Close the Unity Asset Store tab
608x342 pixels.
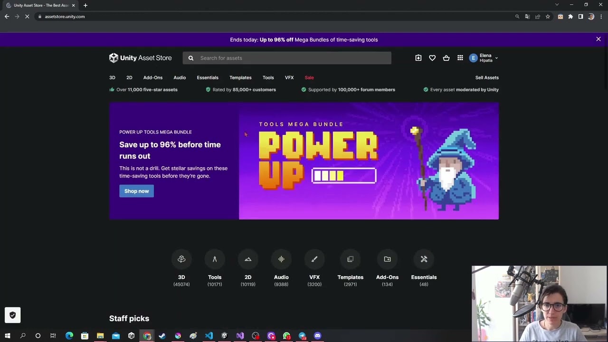coord(74,5)
